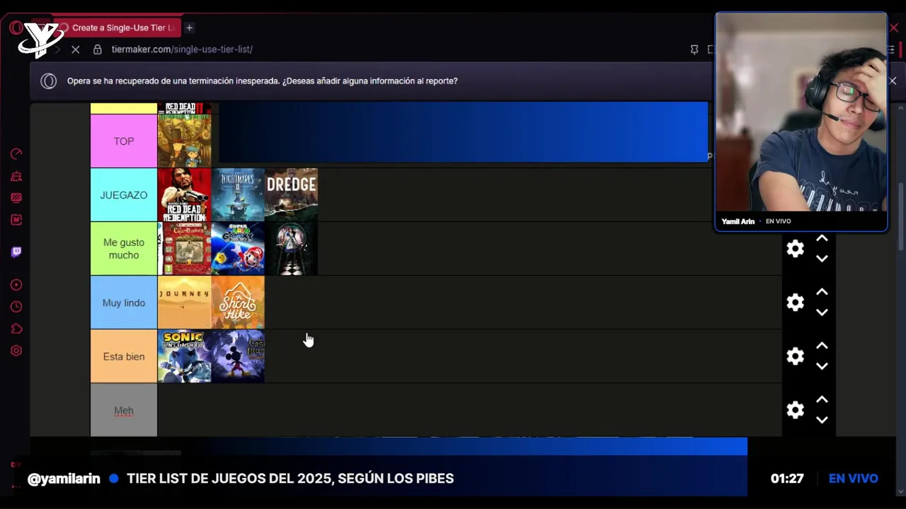Open settings gear for Esta bien row

tap(796, 356)
